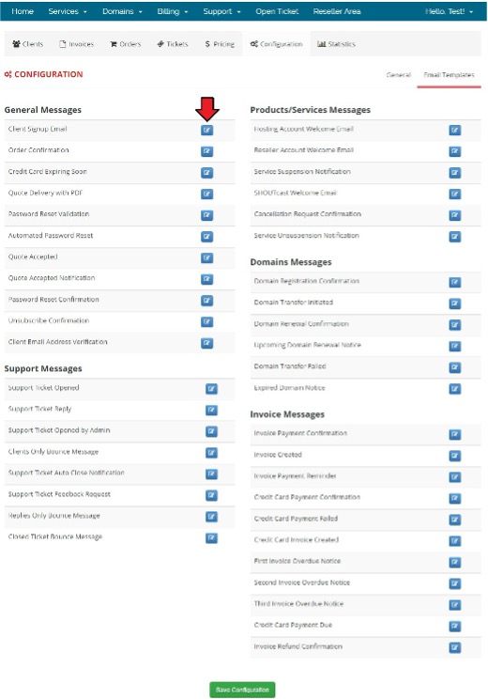Edit the Order Confirmation template
The width and height of the screenshot is (488, 699).
(x=206, y=151)
